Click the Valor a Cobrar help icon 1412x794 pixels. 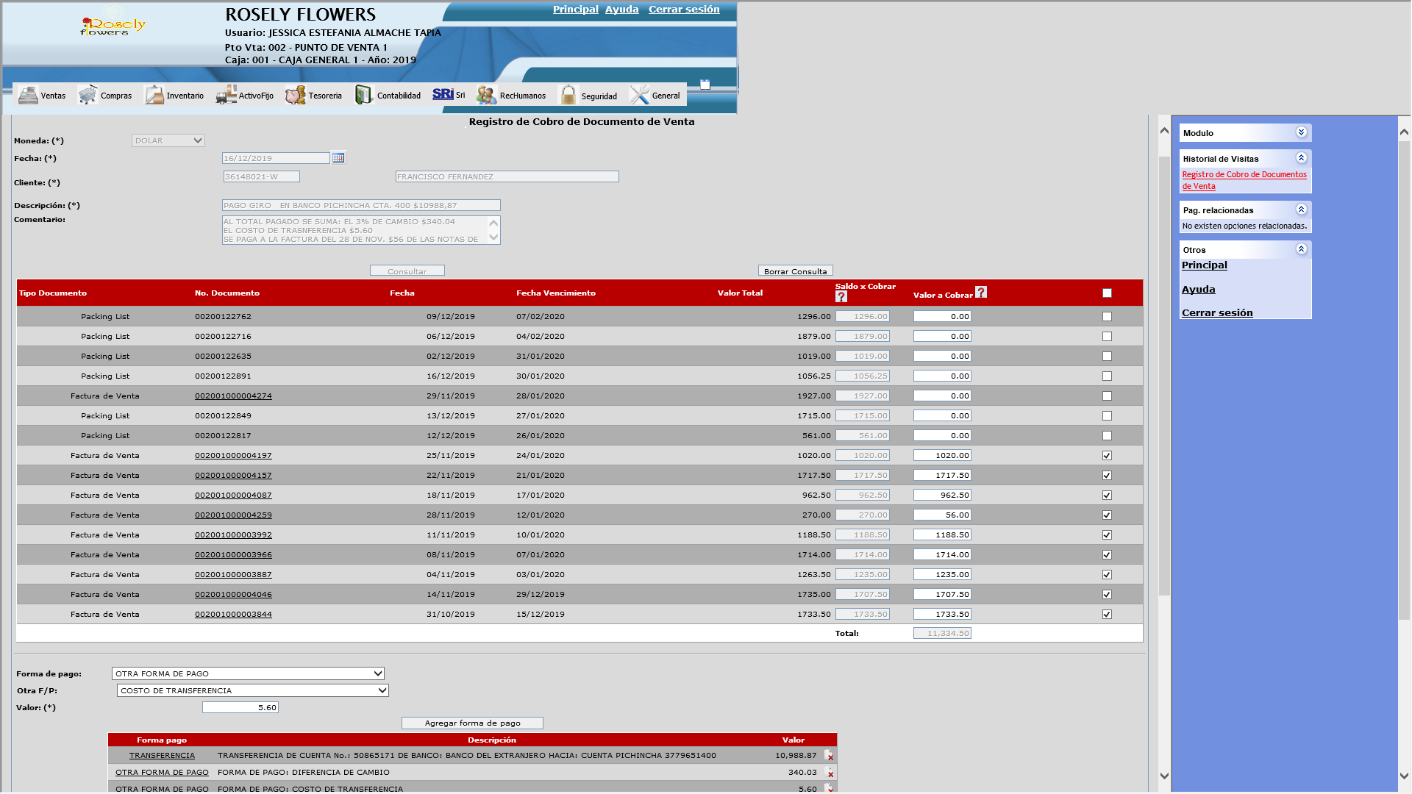pos(981,292)
